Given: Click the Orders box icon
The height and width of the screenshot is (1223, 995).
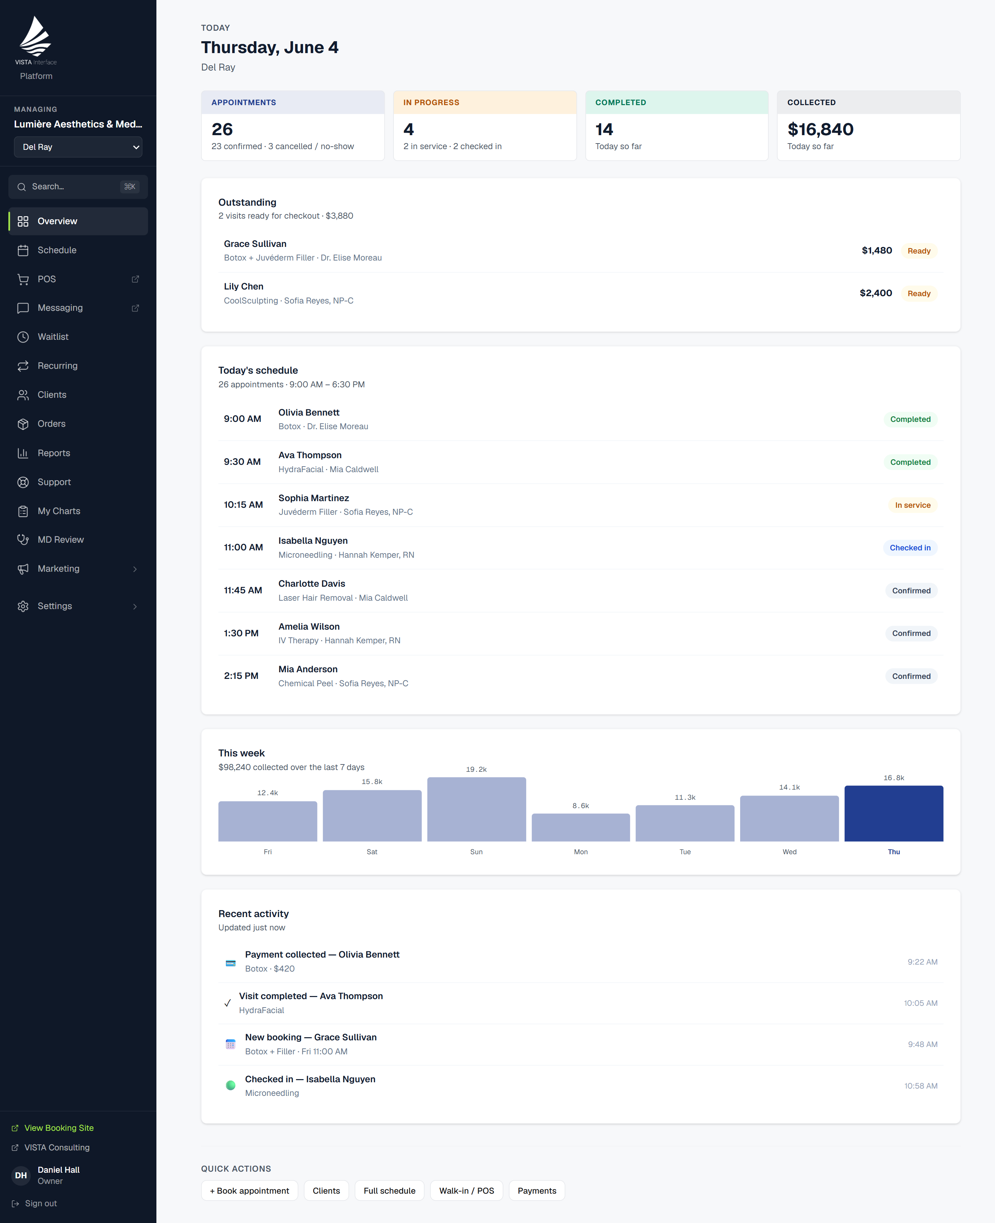Looking at the screenshot, I should [x=23, y=424].
